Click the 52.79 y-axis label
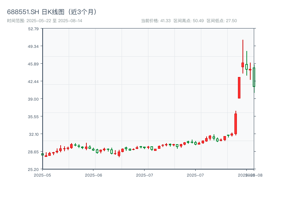This screenshot has height=211, width=282. pyautogui.click(x=33, y=29)
